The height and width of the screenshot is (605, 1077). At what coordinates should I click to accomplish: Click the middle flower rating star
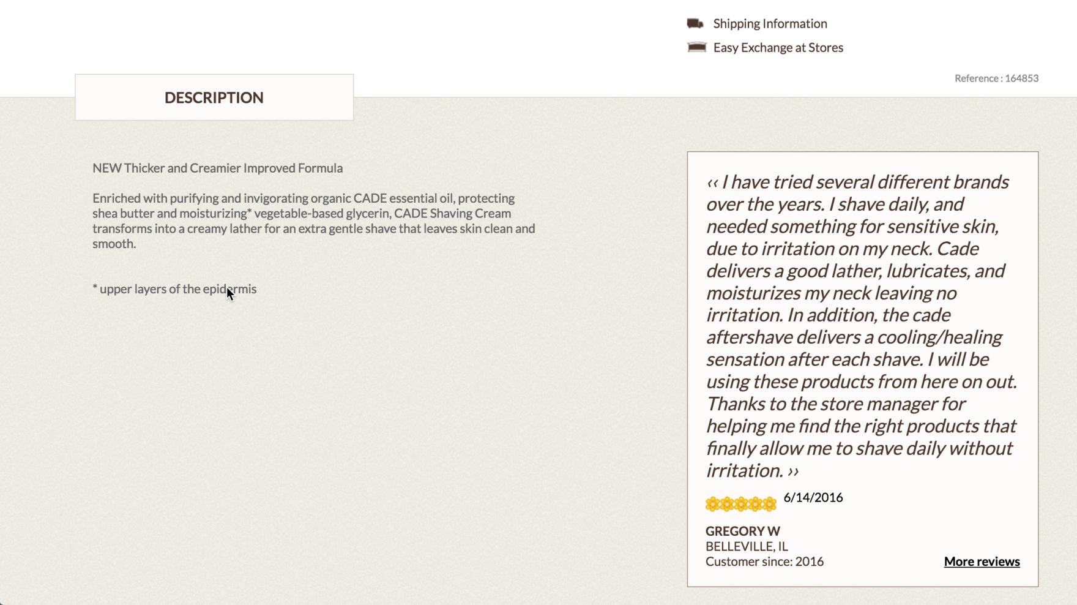coord(741,504)
